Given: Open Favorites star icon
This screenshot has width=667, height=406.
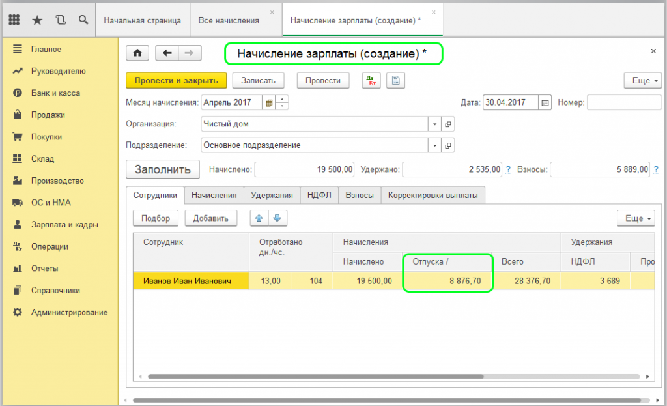Looking at the screenshot, I should pos(37,20).
